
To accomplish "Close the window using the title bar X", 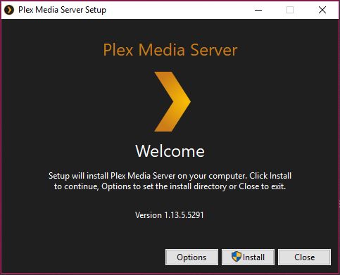I will point(322,10).
